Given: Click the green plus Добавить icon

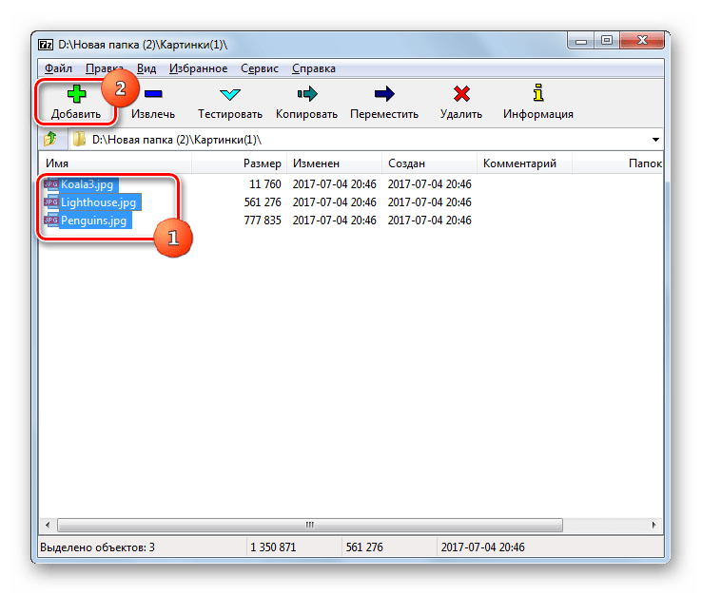Looking at the screenshot, I should pos(76,94).
